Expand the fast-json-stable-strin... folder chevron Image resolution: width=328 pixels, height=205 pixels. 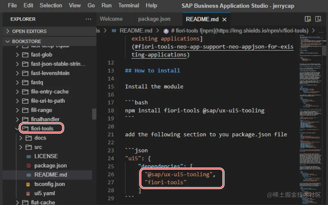pyautogui.click(x=17, y=64)
